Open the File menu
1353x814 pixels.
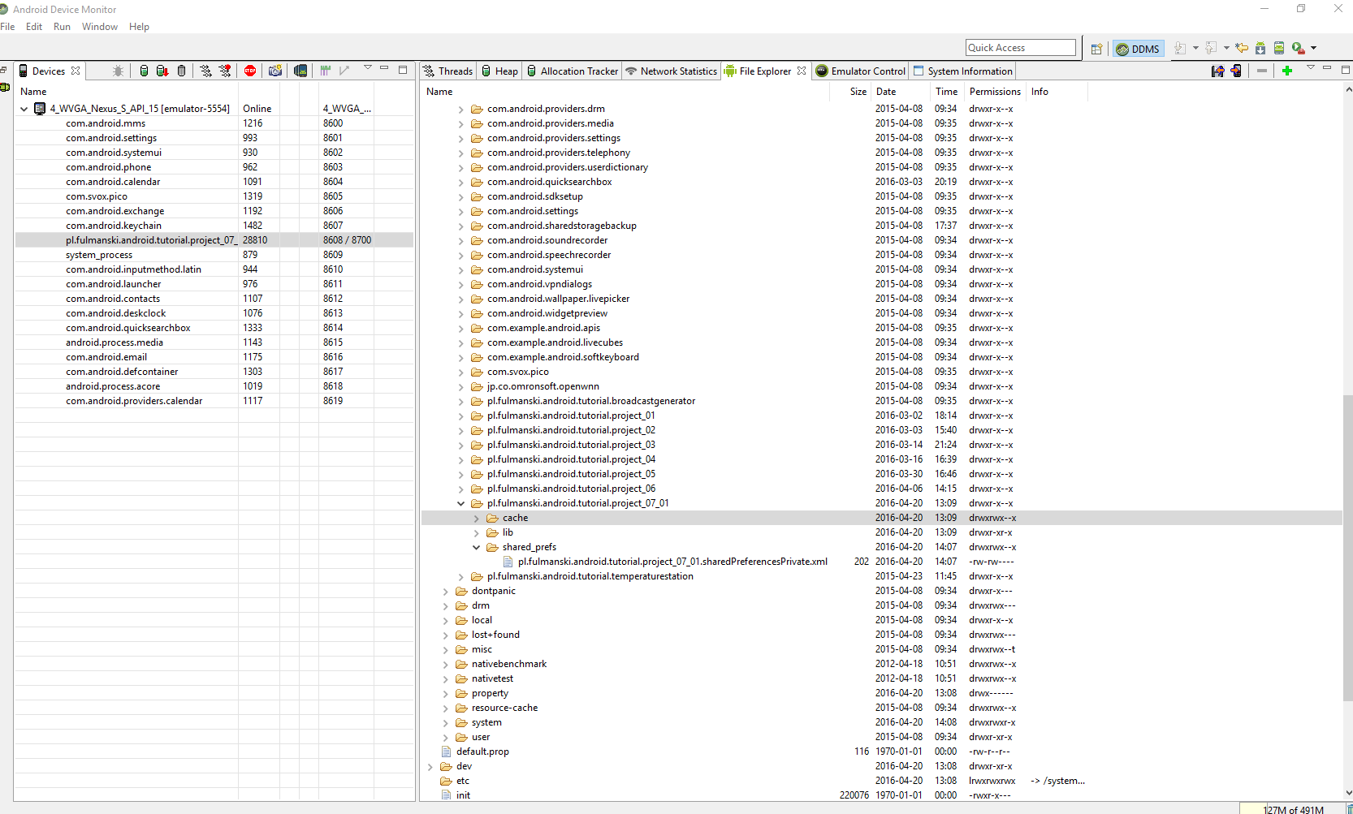[7, 27]
